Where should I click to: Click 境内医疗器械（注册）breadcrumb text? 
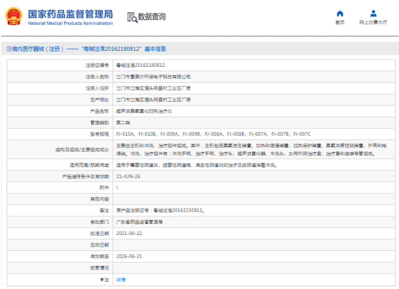click(38, 49)
